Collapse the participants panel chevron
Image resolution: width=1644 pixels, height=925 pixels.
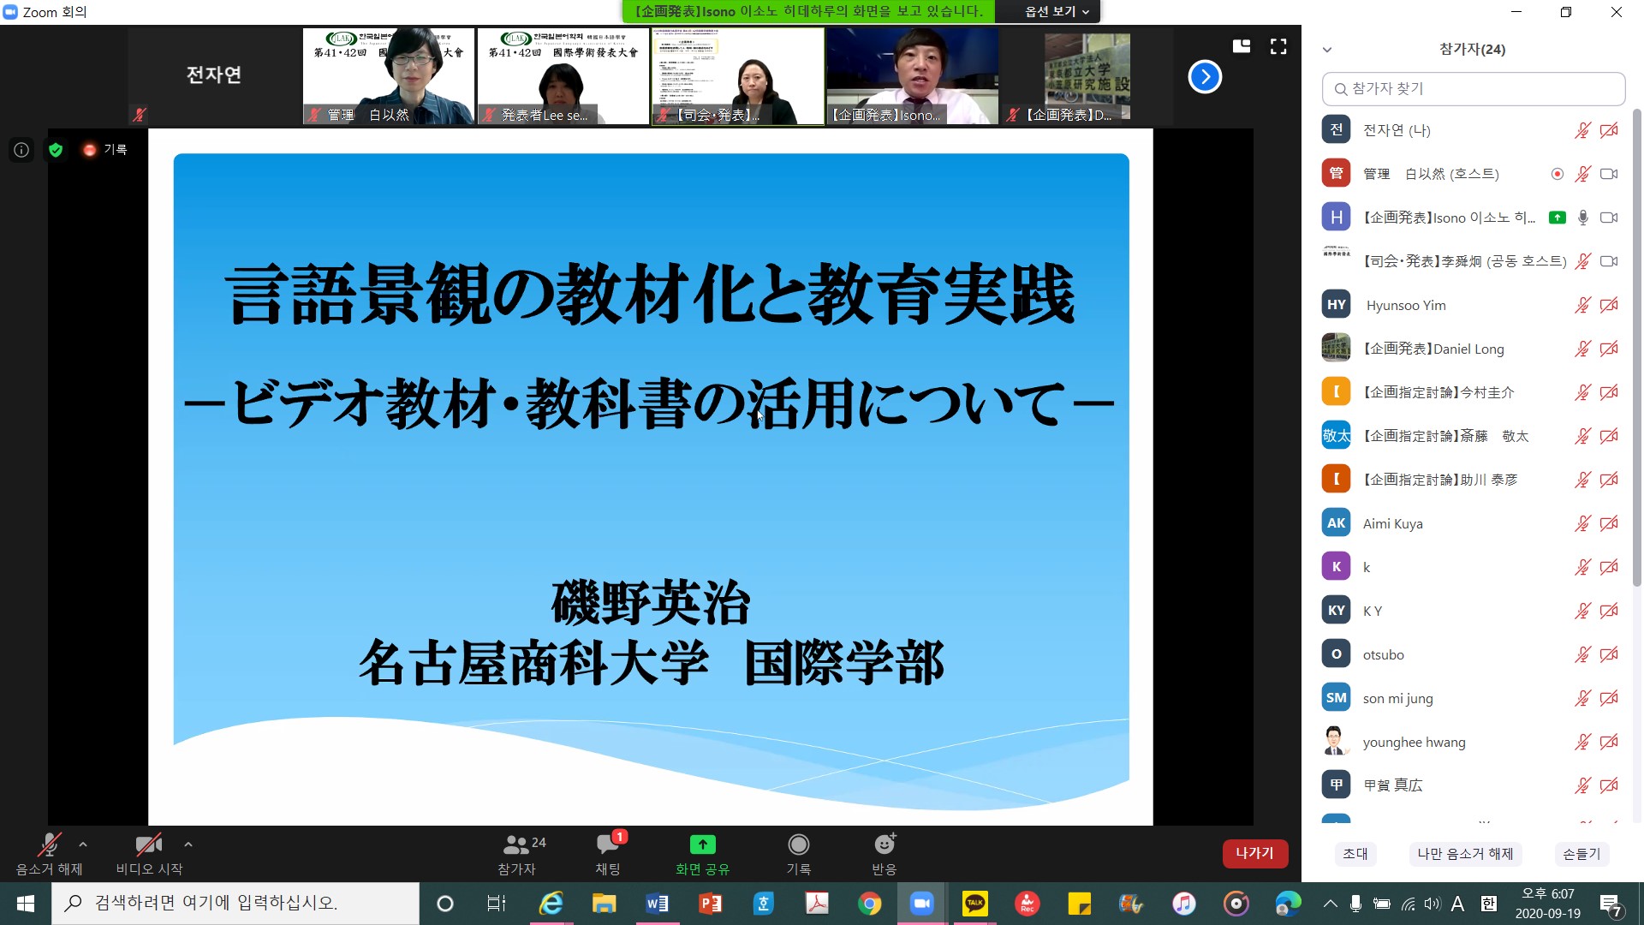(1327, 50)
